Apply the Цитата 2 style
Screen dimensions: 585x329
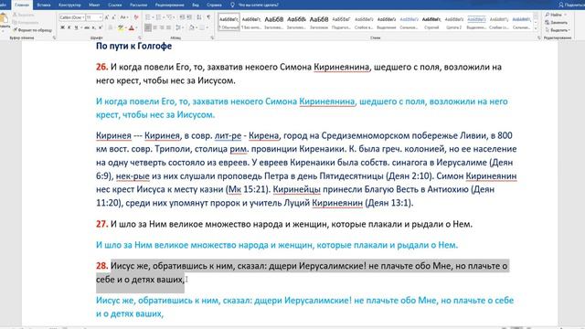(454, 22)
